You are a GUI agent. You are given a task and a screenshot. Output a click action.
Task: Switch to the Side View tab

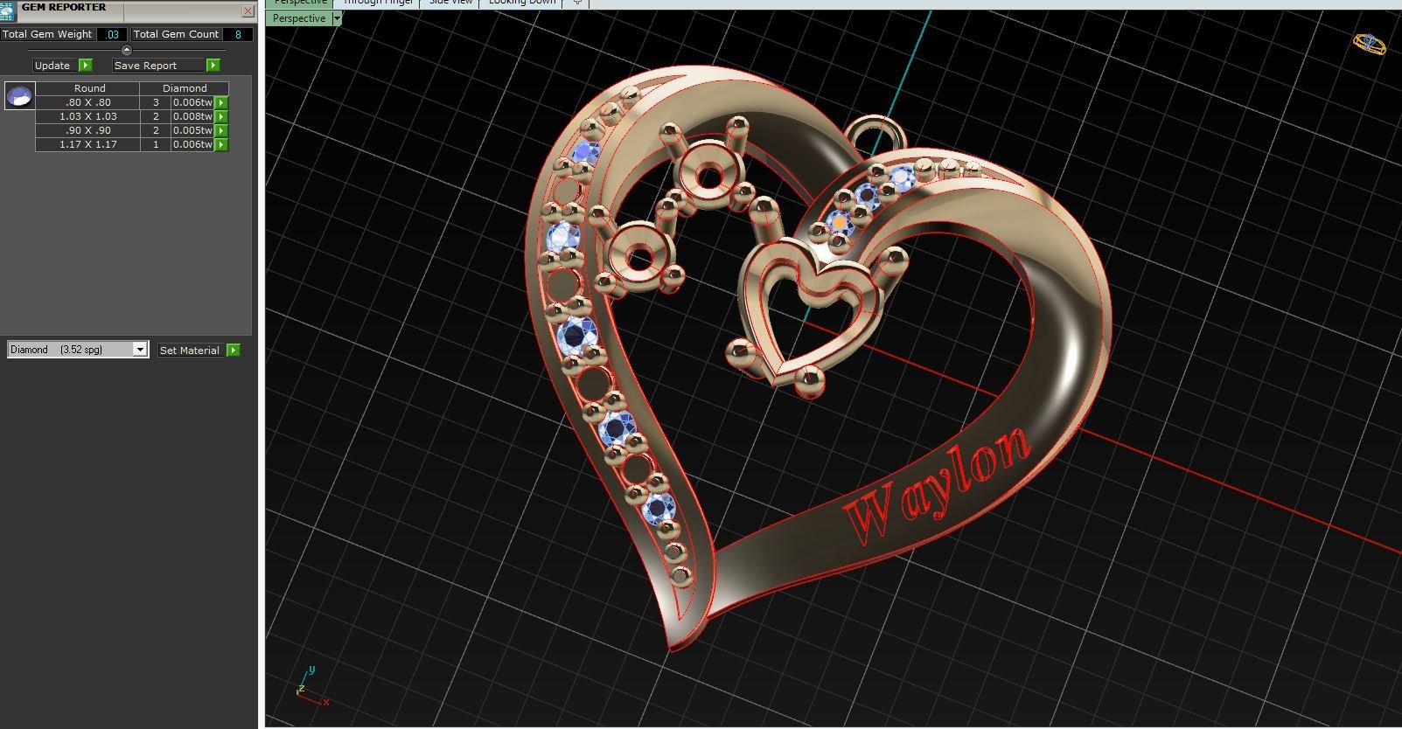tap(450, 3)
